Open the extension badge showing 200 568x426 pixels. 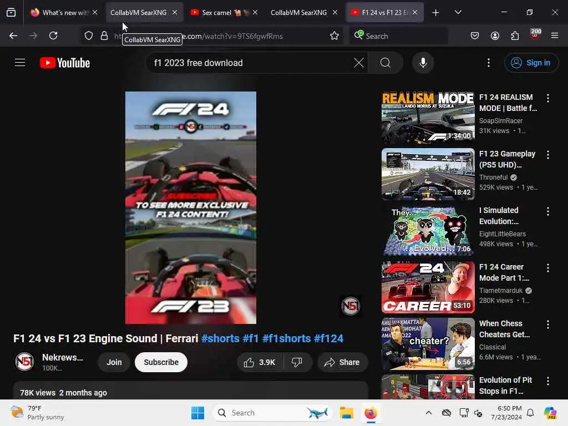[x=535, y=35]
